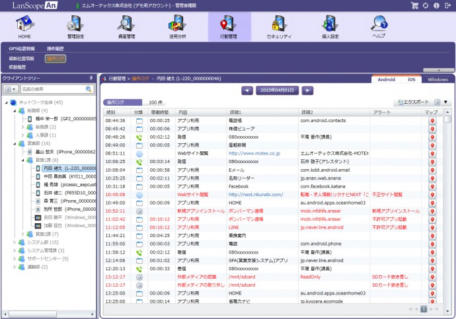Open dropdown arrow beside export gear
The height and width of the screenshot is (319, 456).
pyautogui.click(x=445, y=102)
